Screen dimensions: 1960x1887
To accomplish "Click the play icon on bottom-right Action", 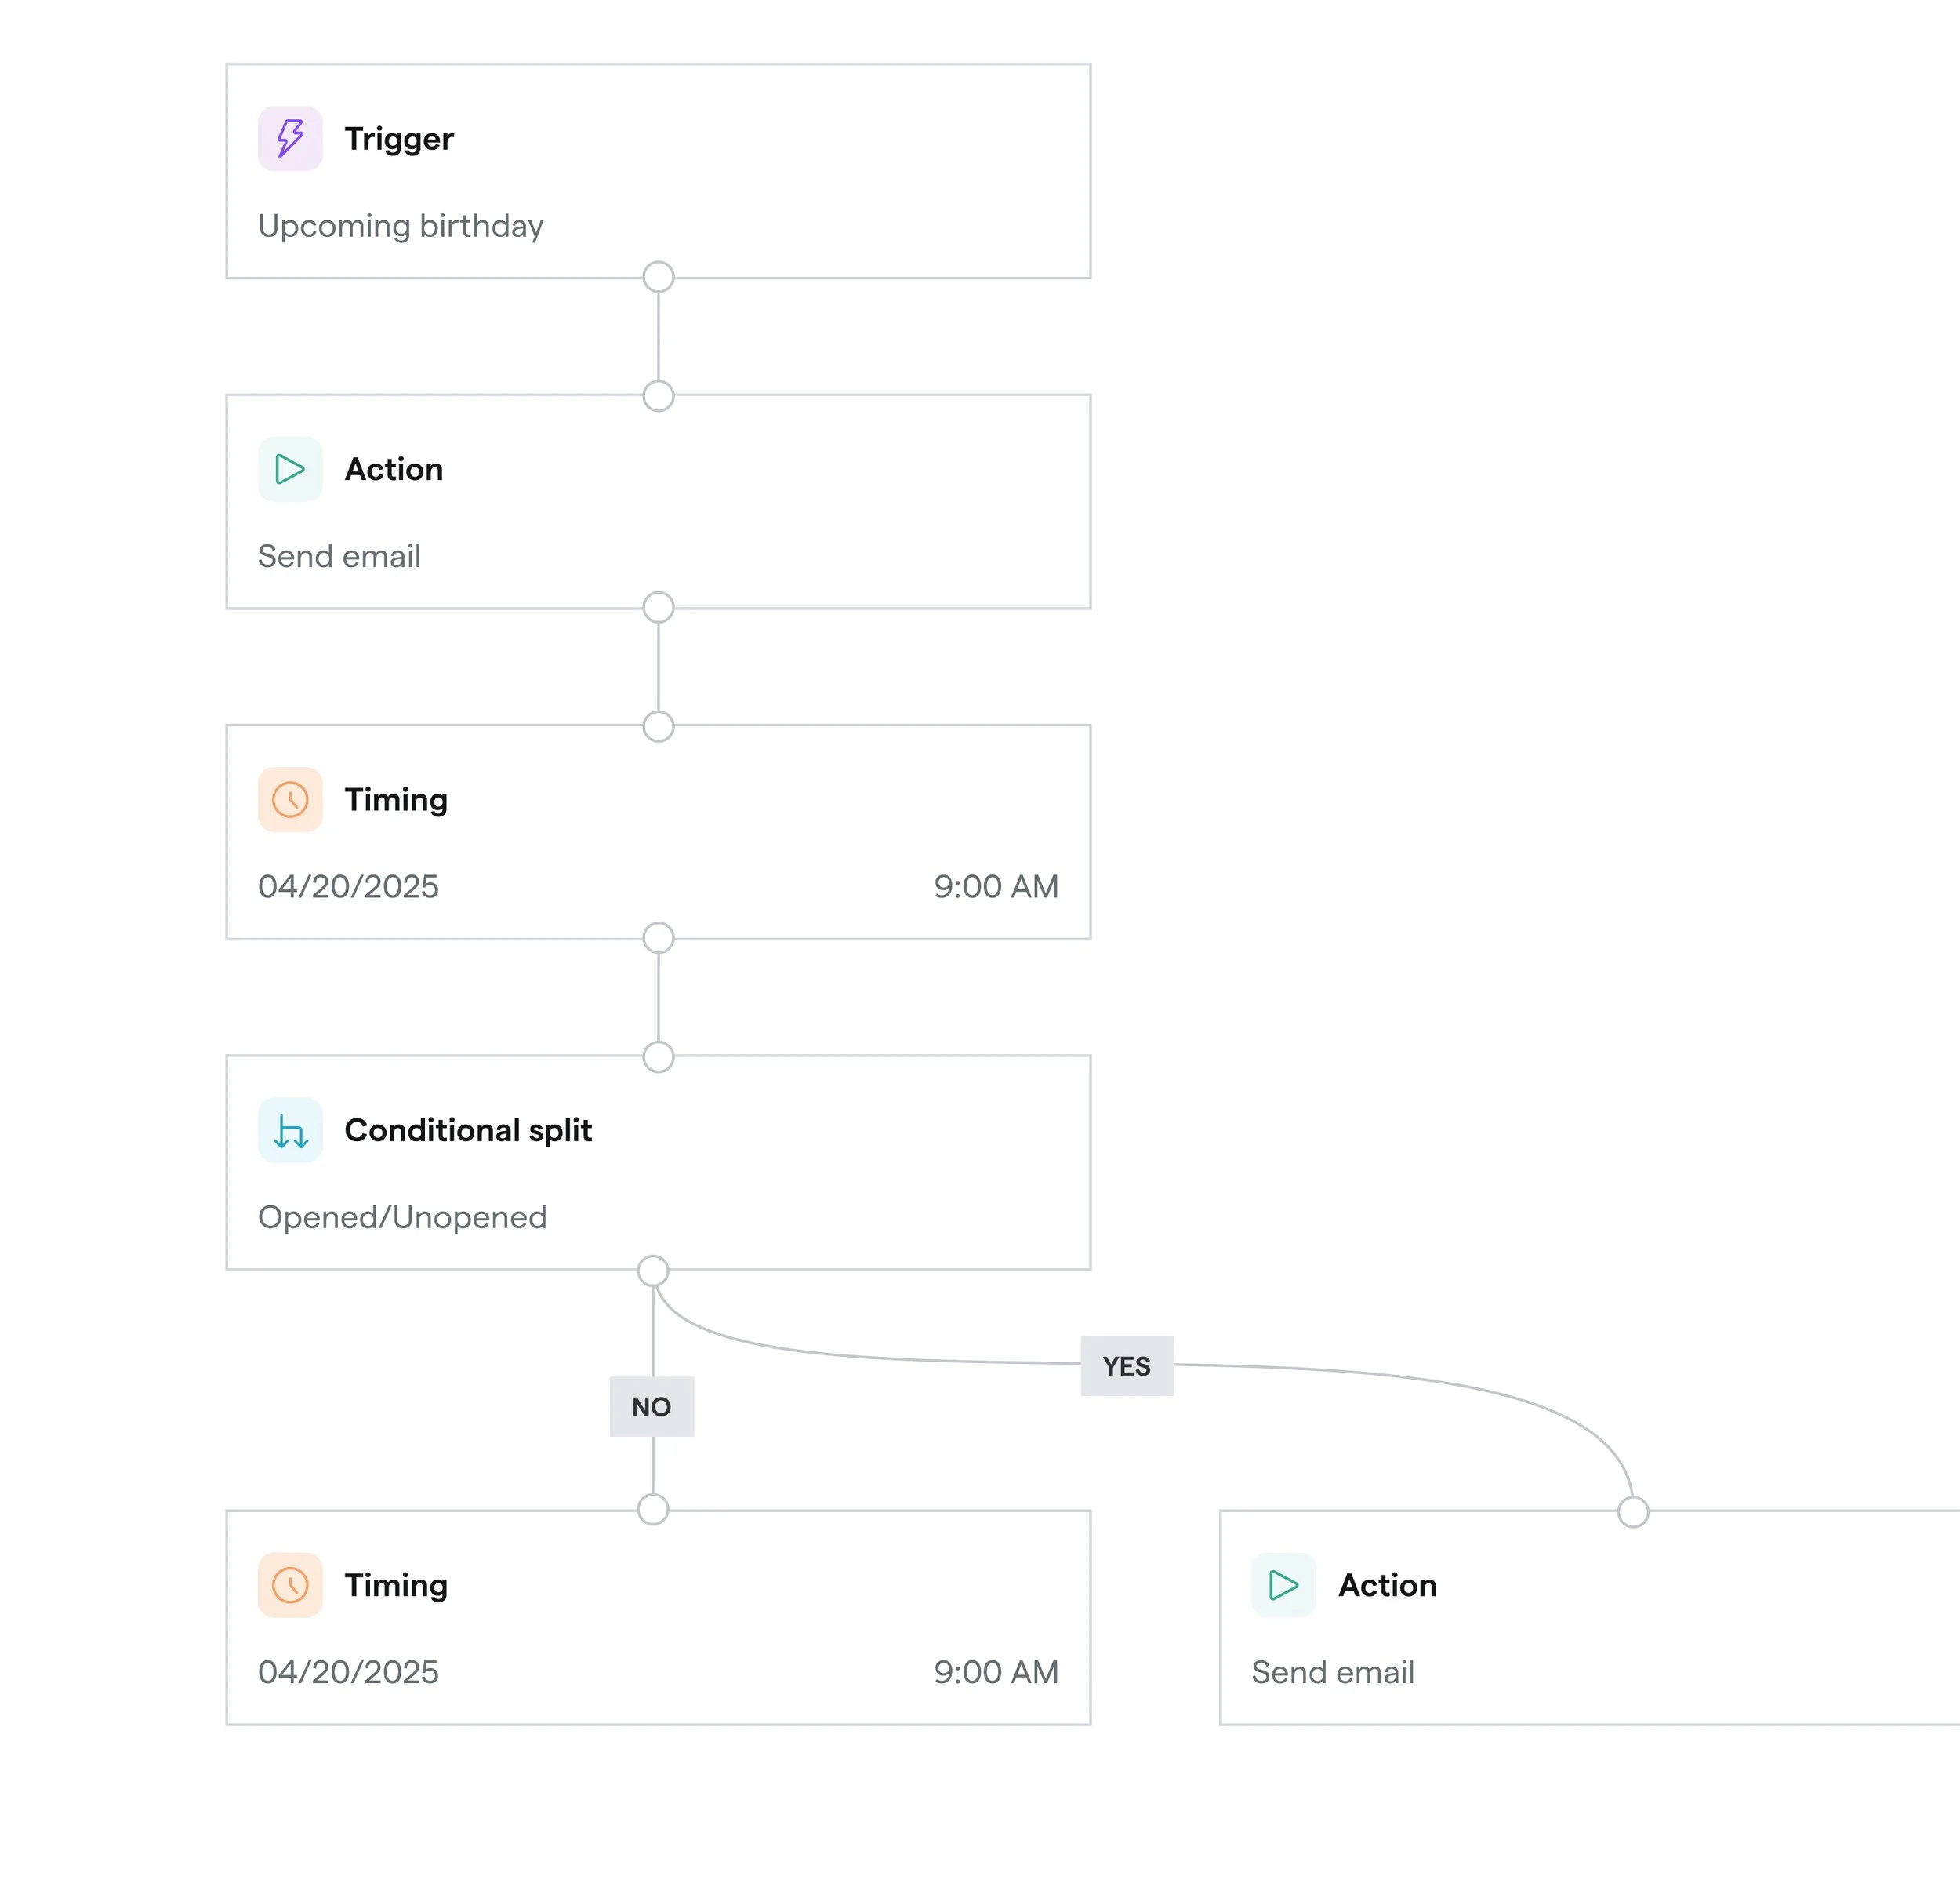I will click(x=1284, y=1585).
